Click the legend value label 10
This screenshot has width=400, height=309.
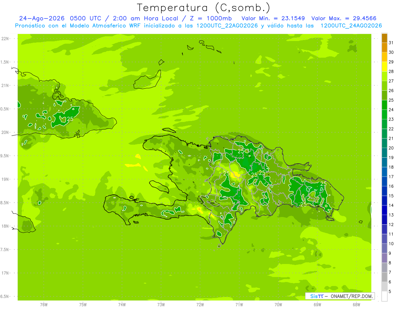click(391, 244)
